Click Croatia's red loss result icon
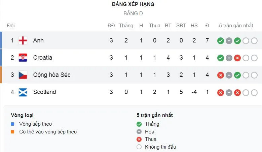The height and width of the screenshot is (152, 262). tap(237, 58)
